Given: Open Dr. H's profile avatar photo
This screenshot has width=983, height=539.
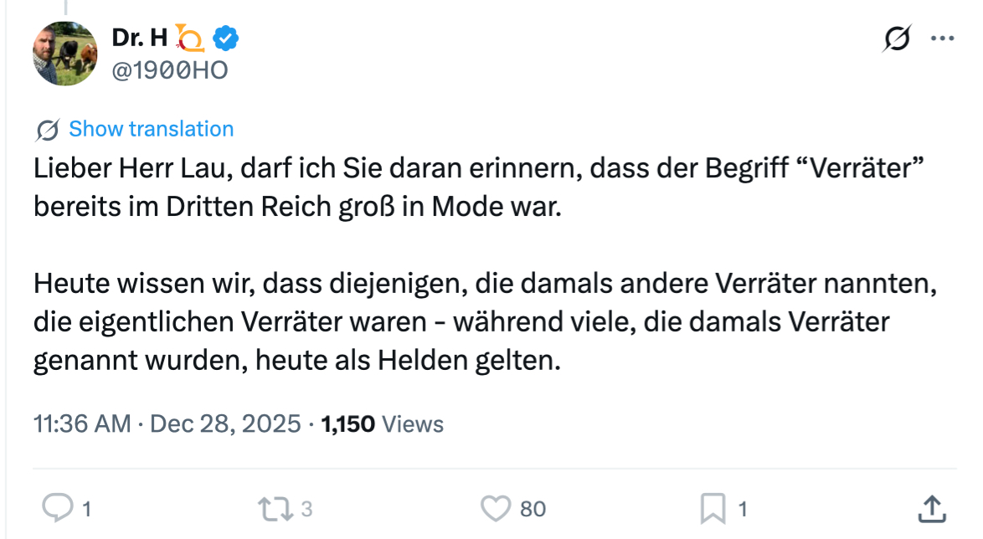Looking at the screenshot, I should click(x=65, y=54).
